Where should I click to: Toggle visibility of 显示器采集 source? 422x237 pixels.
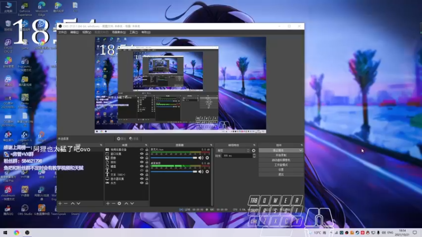(x=141, y=179)
